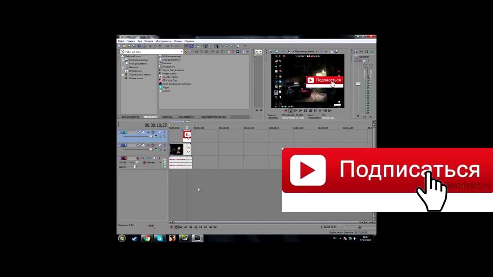The image size is (493, 277).
Task: Click the 00:00:10;25 timecode display
Action: click(x=156, y=125)
